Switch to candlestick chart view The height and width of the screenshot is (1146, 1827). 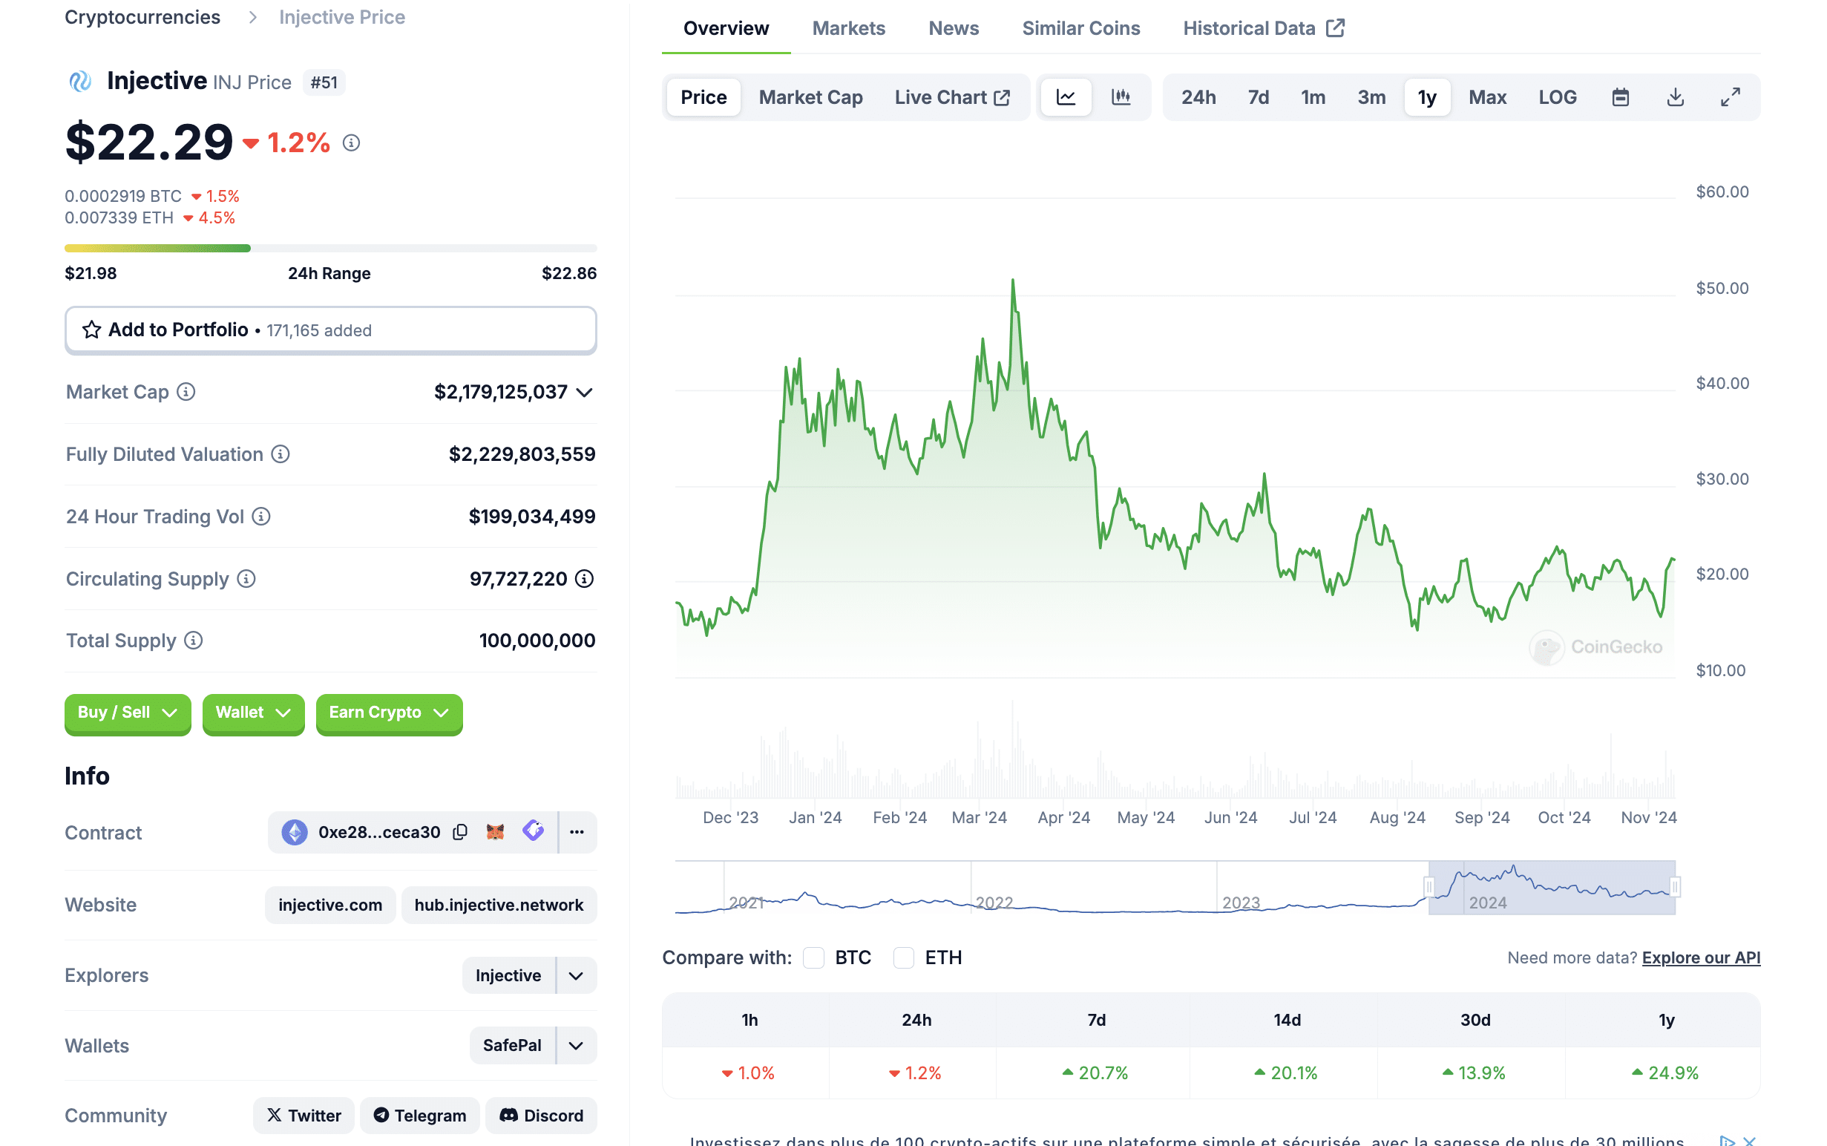(x=1121, y=97)
